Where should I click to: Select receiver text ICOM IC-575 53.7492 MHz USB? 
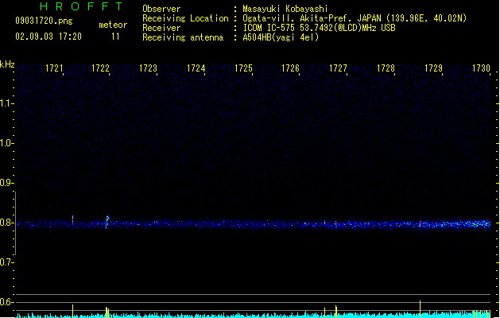pyautogui.click(x=319, y=28)
